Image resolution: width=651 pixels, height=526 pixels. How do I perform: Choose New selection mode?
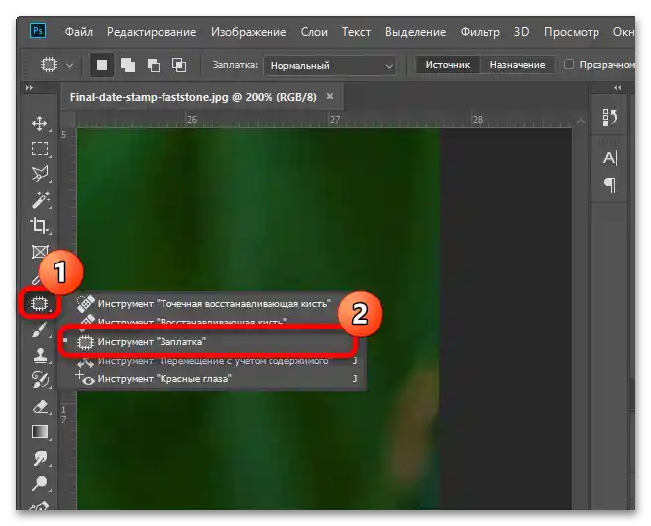102,65
